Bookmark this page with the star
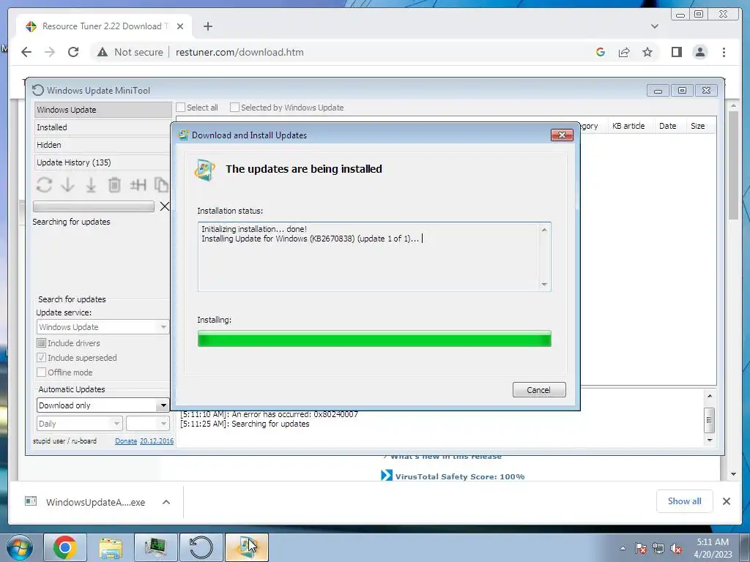Image resolution: width=750 pixels, height=562 pixels. (647, 52)
